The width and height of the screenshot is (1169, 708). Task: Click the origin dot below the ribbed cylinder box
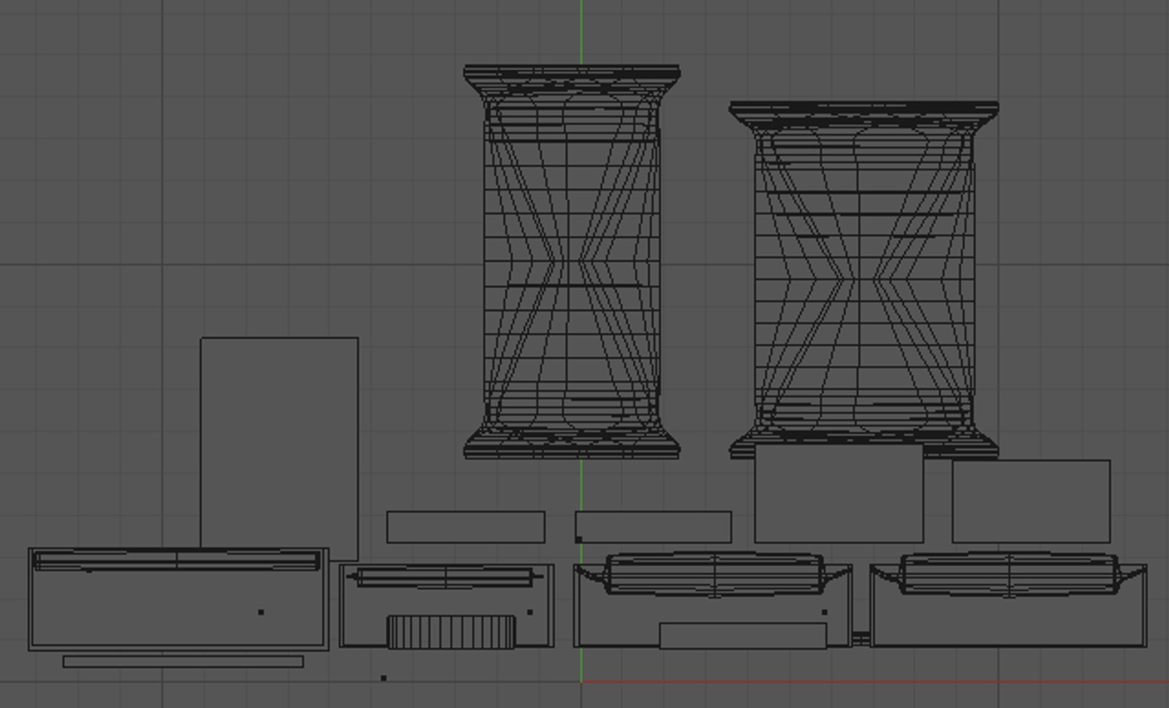[x=384, y=678]
